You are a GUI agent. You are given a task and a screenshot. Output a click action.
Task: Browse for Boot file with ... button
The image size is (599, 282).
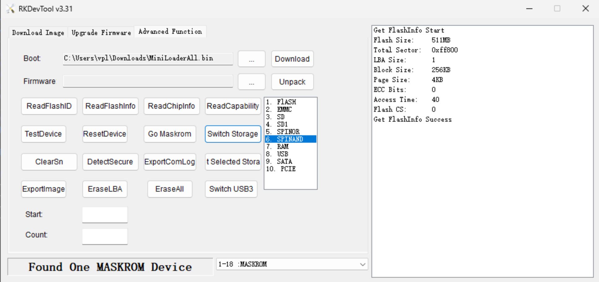click(252, 59)
